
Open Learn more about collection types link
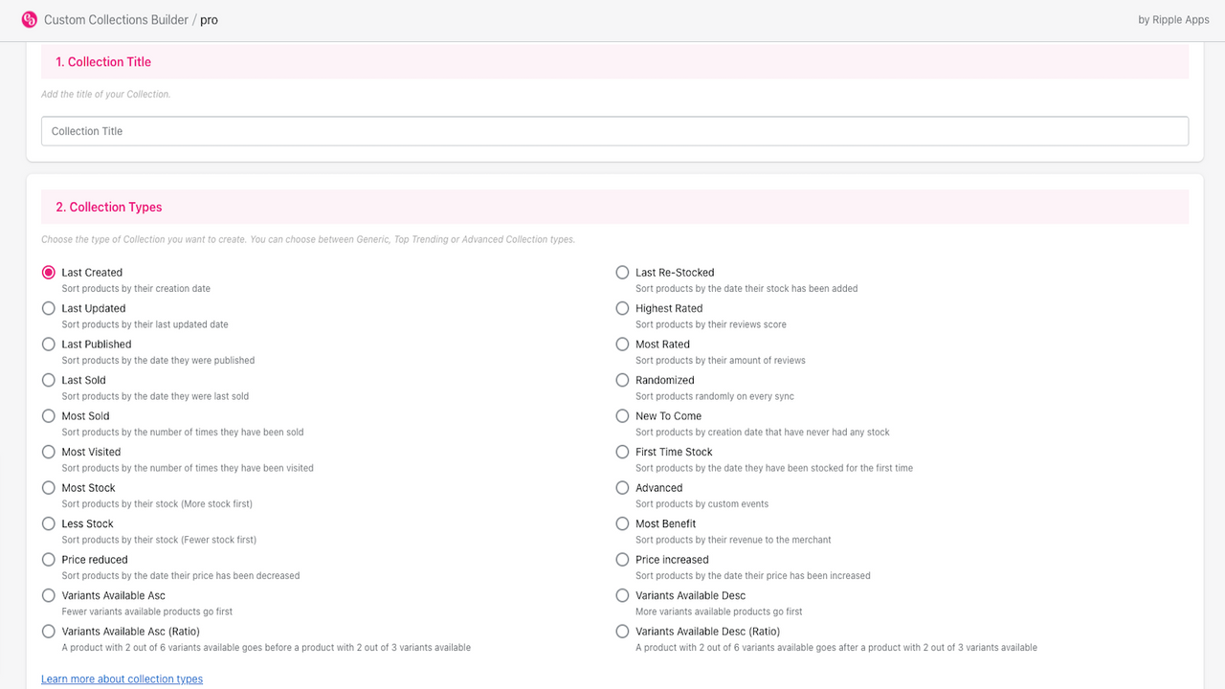[122, 678]
